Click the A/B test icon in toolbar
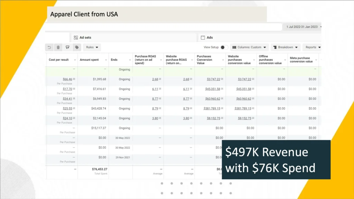This screenshot has width=354, height=199. (67, 47)
